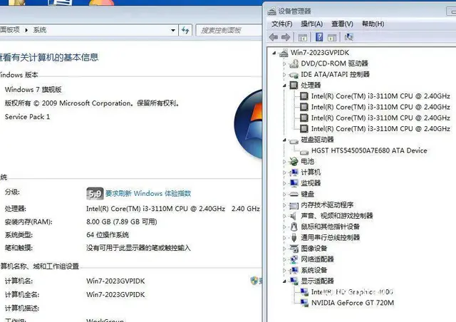Select HGST HTS545050A7E680 ATA Device
Screen dimensions: 456x322
369,151
